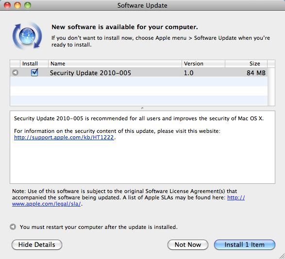
Task: Close the Software Update window
Action: [x=7, y=5]
